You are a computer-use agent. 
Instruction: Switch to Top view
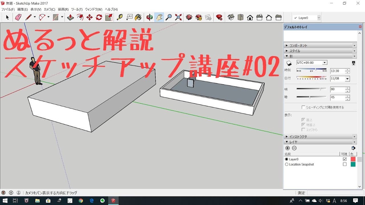[240, 17]
